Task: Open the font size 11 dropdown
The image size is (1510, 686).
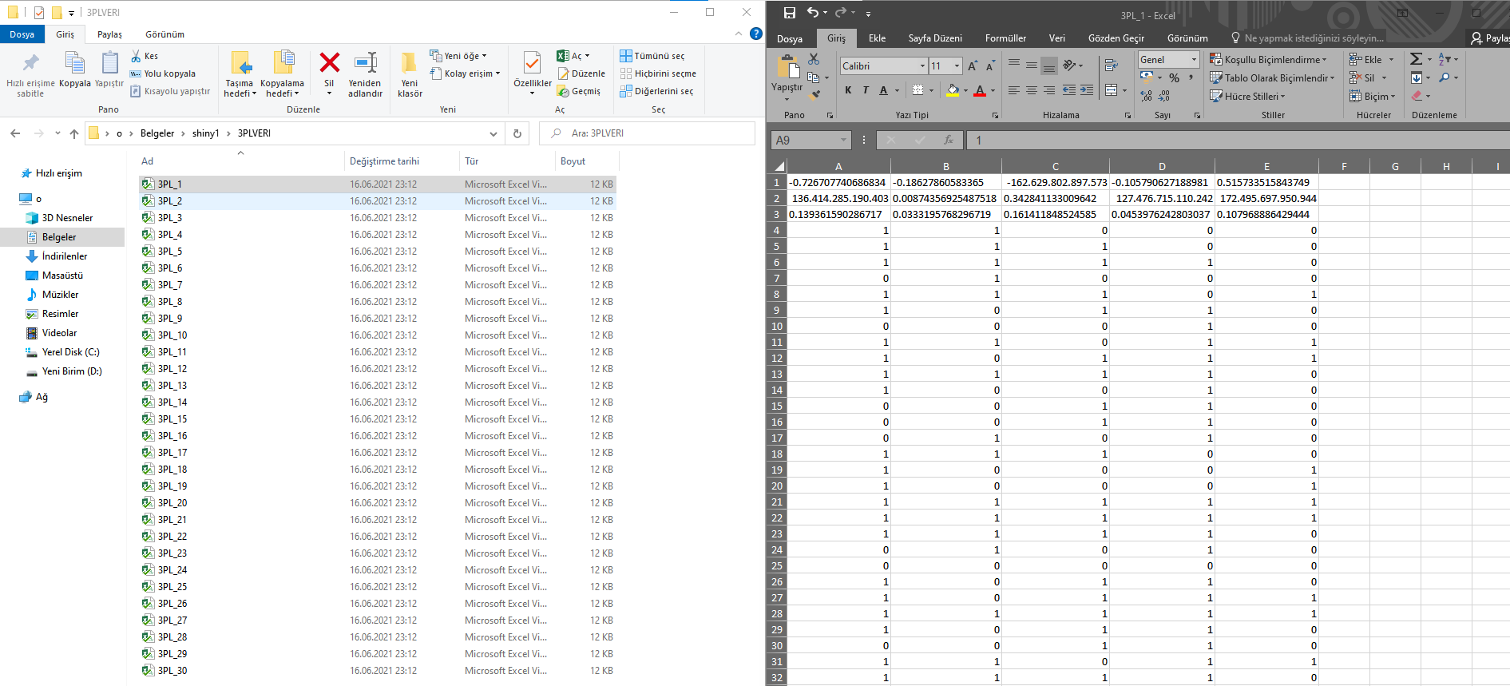Action: [957, 65]
